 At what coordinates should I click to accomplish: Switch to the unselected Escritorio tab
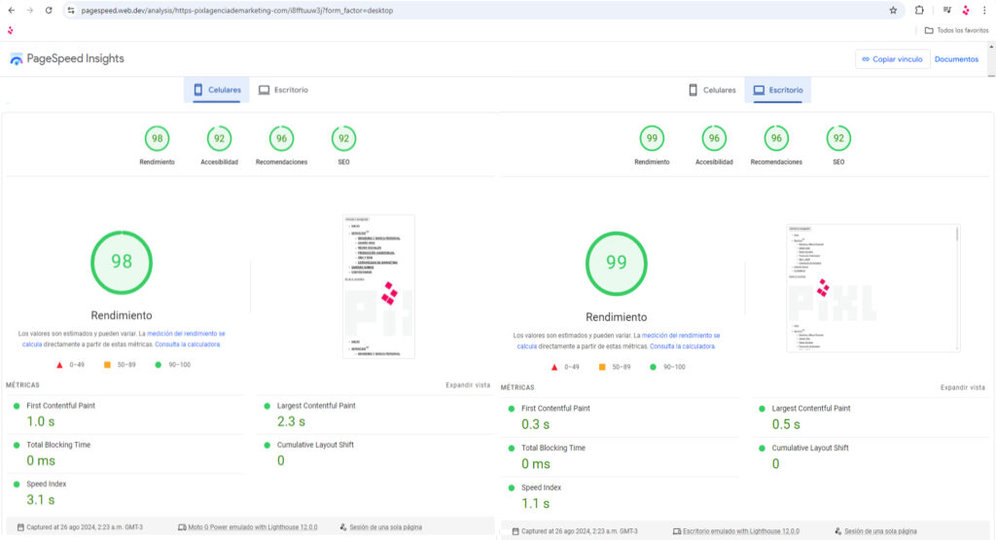pos(283,90)
